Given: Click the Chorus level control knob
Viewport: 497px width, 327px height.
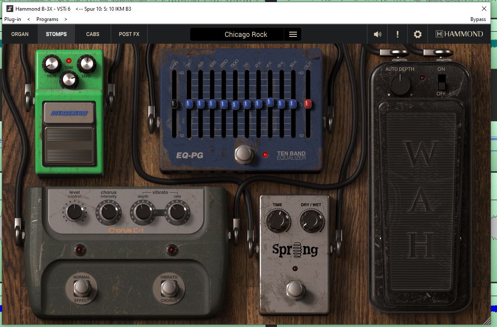Looking at the screenshot, I should coord(75,212).
